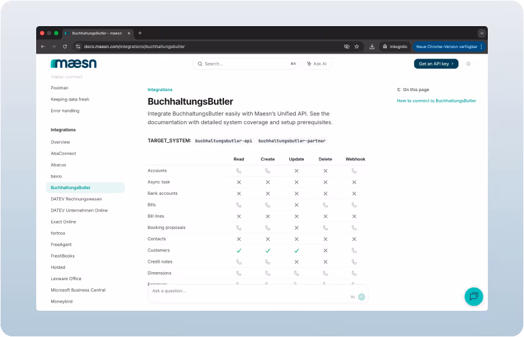This screenshot has height=337, width=524.
Task: Open FreeAgent integration
Action: pos(61,245)
